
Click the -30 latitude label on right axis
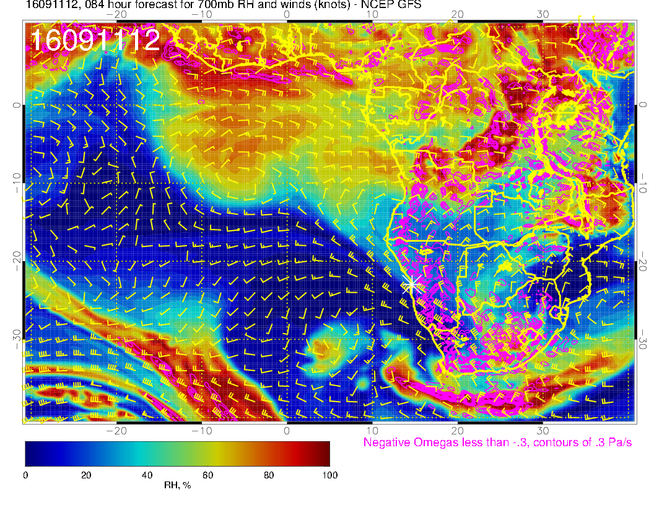coord(643,339)
